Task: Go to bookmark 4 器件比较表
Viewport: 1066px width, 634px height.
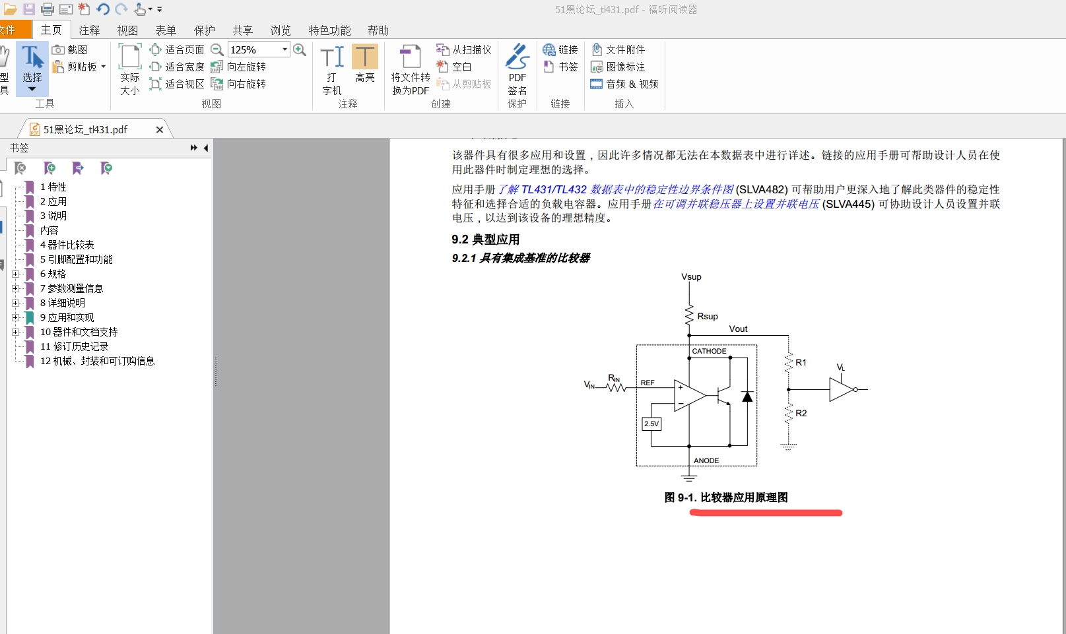Action: point(67,245)
